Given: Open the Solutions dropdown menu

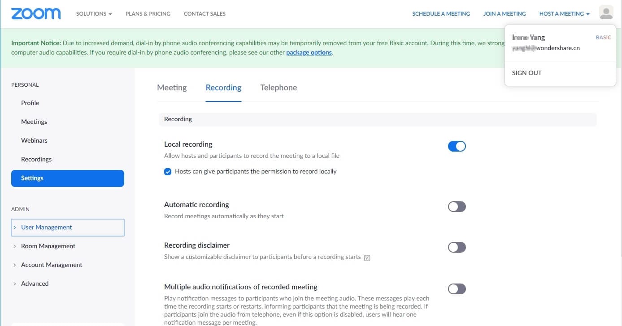Looking at the screenshot, I should 94,14.
